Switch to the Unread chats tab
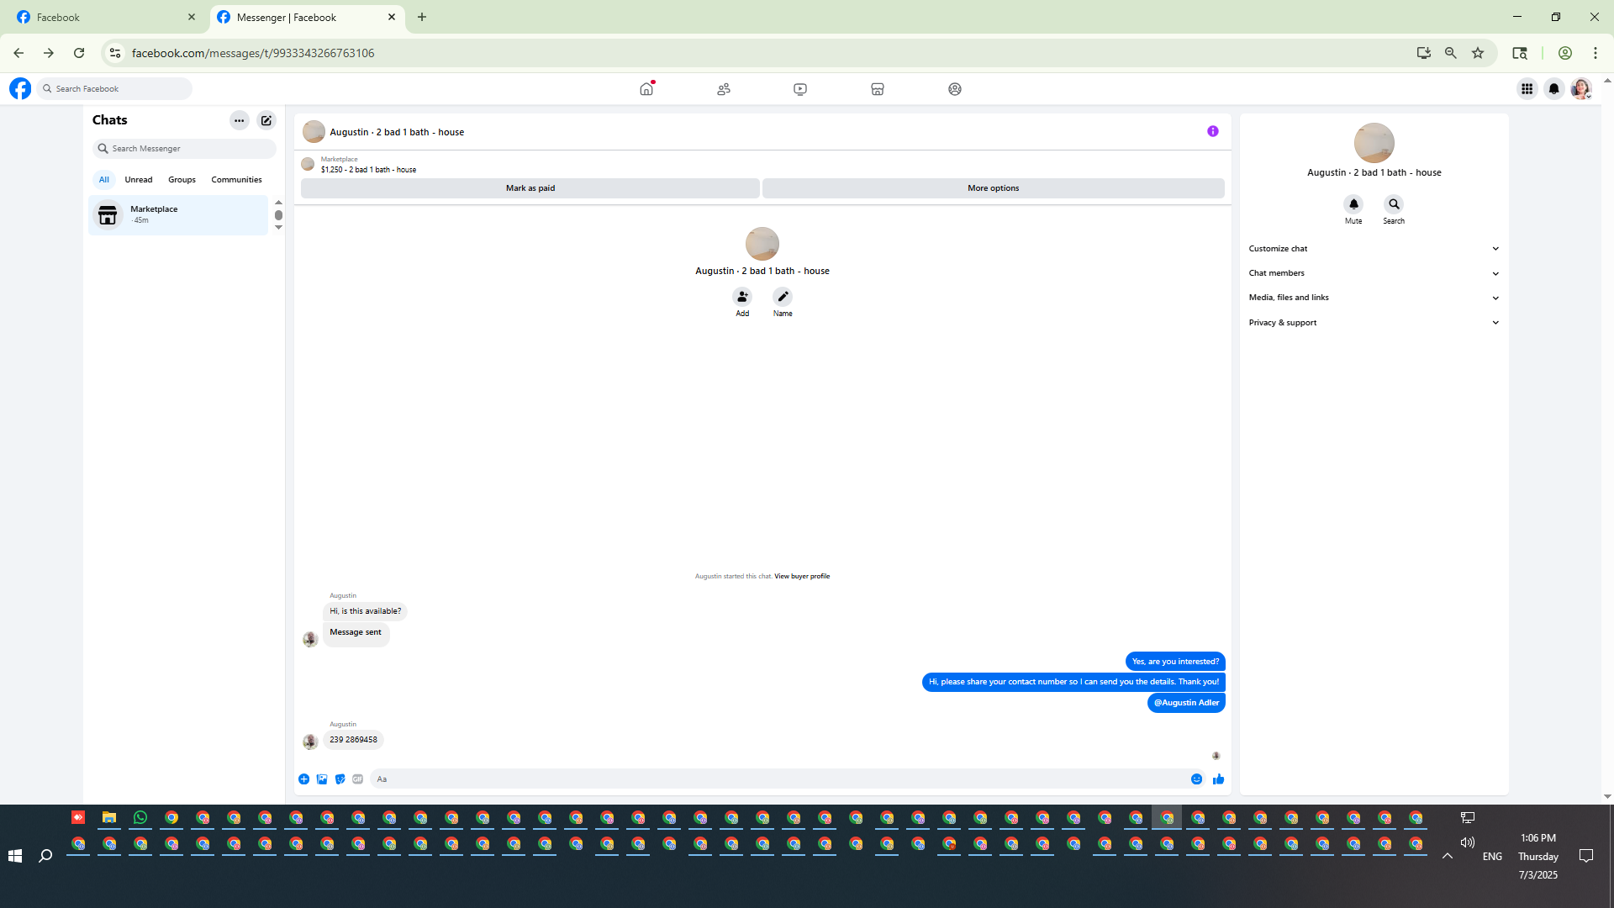The height and width of the screenshot is (908, 1614). (x=139, y=180)
